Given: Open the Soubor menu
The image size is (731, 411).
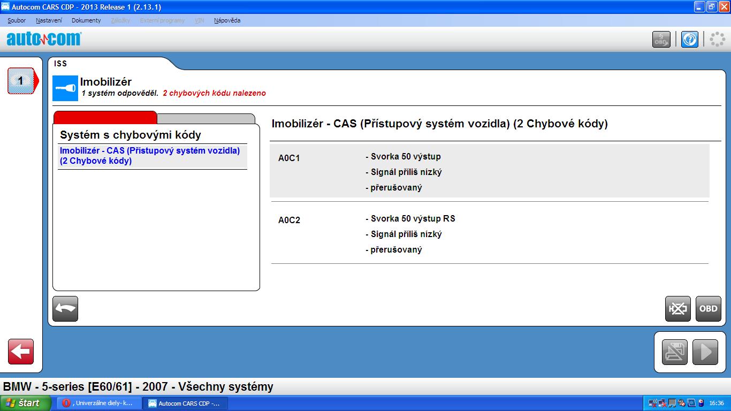Looking at the screenshot, I should pos(17,20).
